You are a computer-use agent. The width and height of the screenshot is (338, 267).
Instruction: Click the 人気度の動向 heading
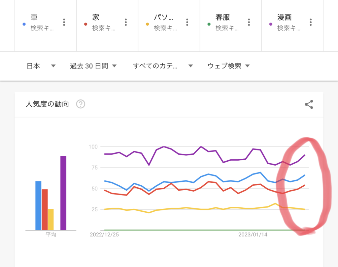pos(47,104)
